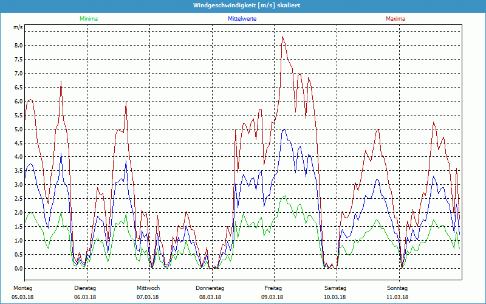Click the '0,5' y-axis value
486x304 pixels.
point(18,254)
